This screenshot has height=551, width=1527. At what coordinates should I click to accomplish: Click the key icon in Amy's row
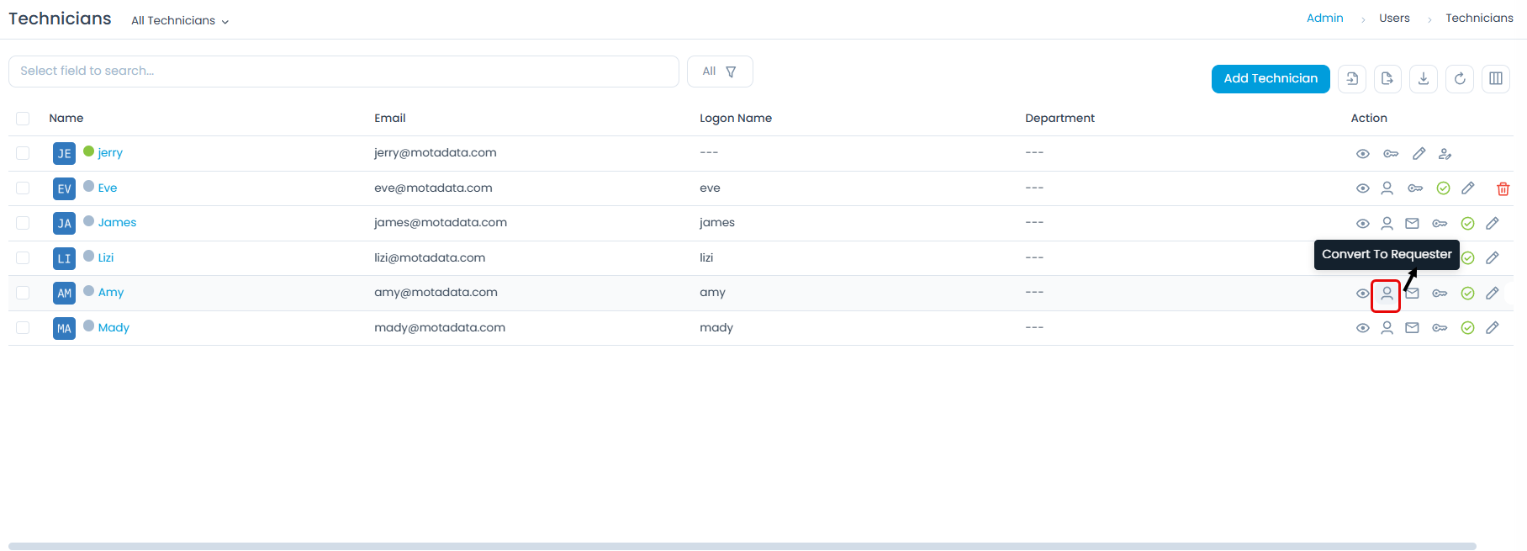coord(1440,294)
